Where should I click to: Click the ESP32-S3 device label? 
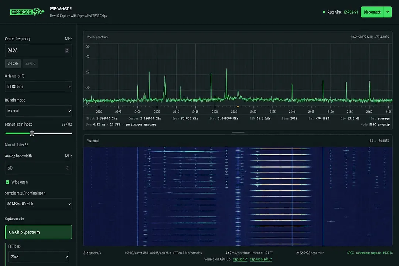coord(351,12)
